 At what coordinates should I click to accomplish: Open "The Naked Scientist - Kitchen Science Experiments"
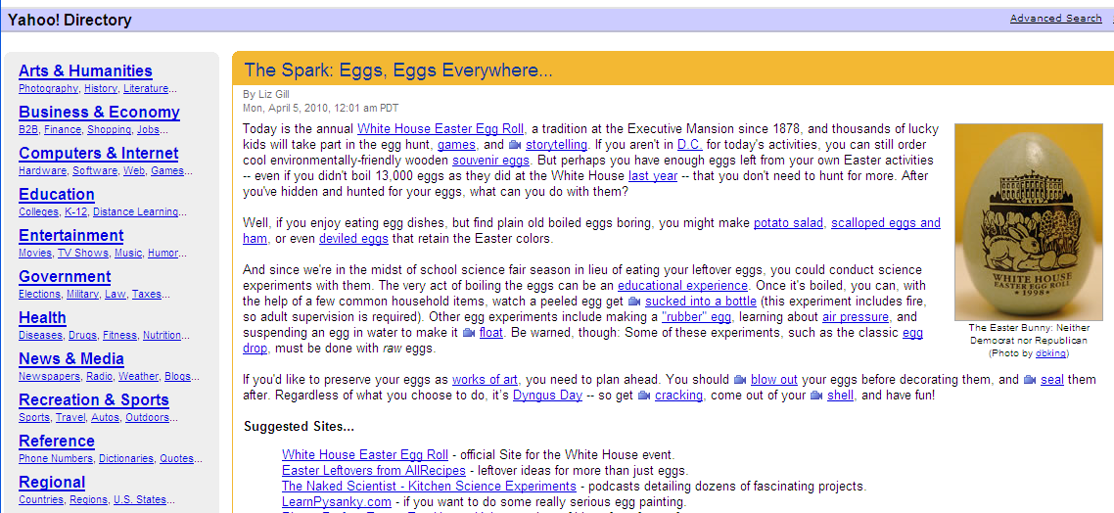[429, 486]
